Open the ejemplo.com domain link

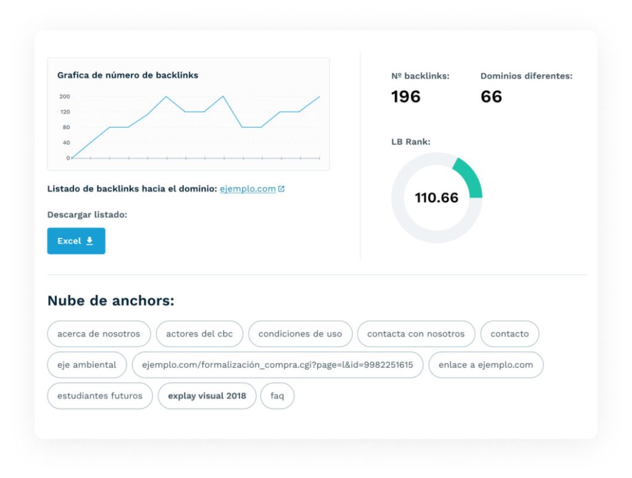pos(247,189)
